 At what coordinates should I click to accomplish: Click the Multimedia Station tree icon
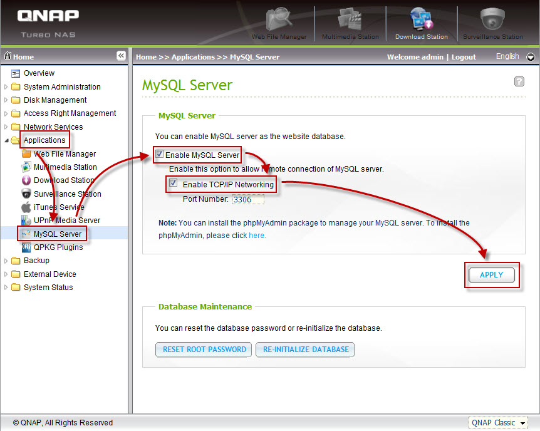click(26, 167)
